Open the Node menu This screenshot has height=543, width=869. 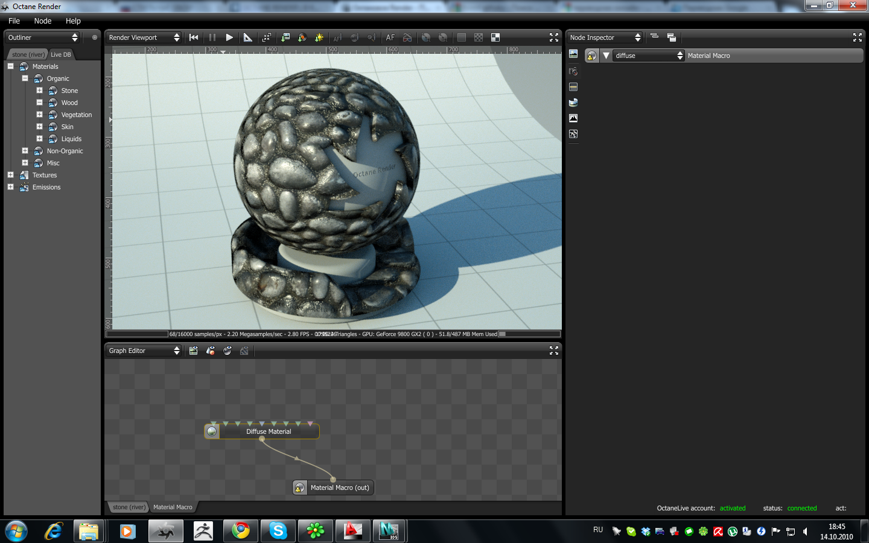[x=43, y=21]
